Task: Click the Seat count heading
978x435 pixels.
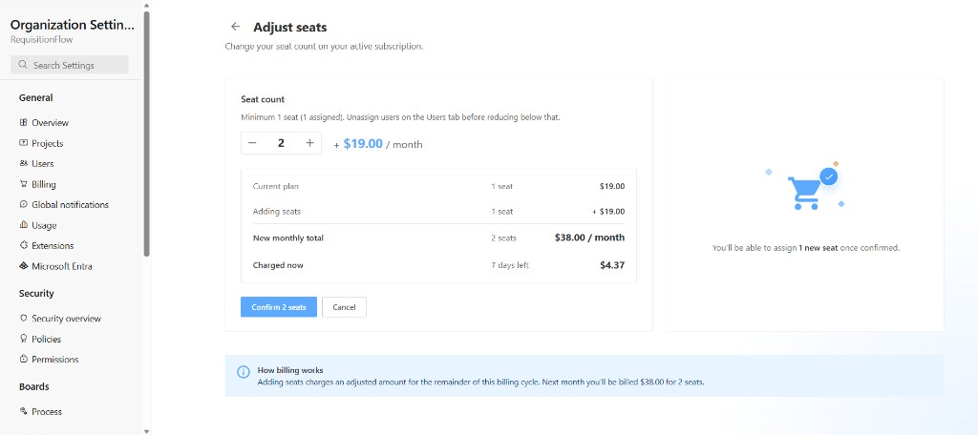Action: tap(263, 99)
